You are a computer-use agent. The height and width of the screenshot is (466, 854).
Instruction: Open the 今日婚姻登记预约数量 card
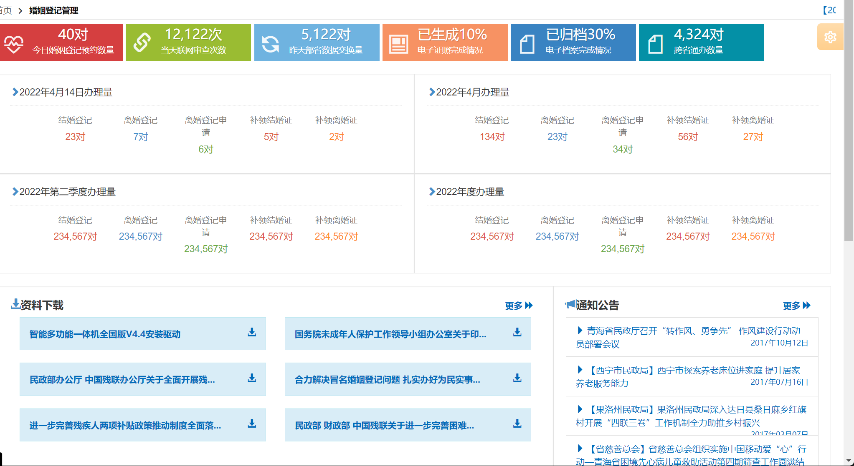pyautogui.click(x=61, y=43)
